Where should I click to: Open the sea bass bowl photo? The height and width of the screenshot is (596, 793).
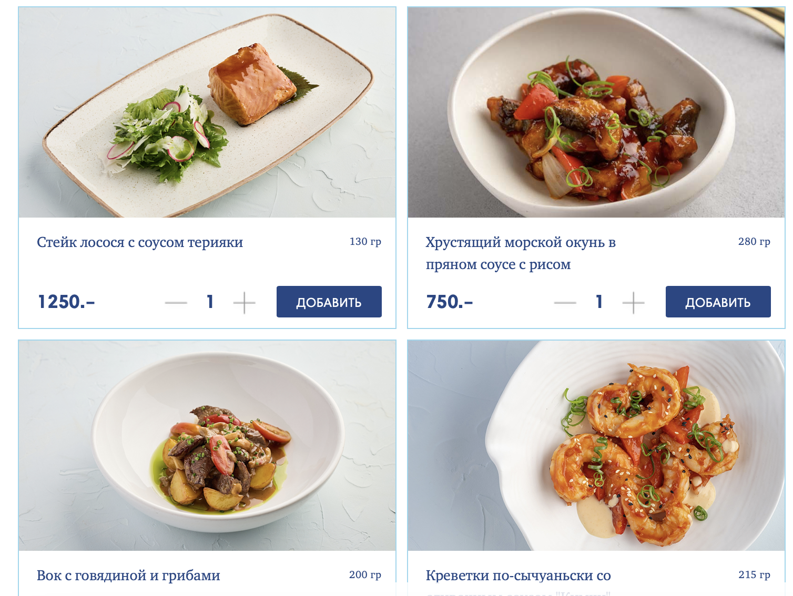click(596, 112)
